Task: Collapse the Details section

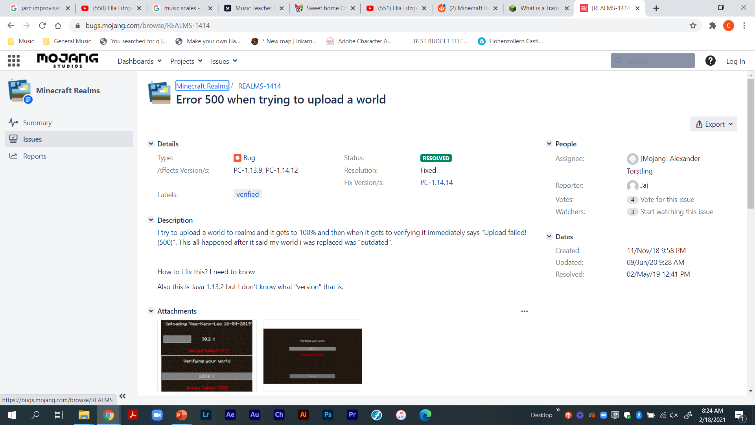Action: pos(151,144)
